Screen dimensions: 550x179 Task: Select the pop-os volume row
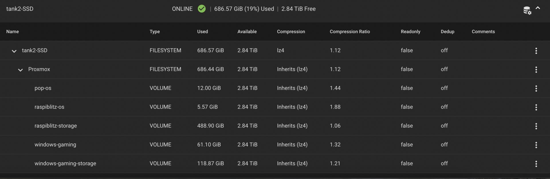pos(43,88)
